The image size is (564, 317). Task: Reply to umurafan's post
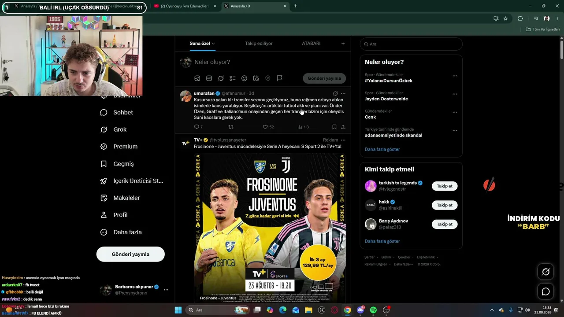198,127
